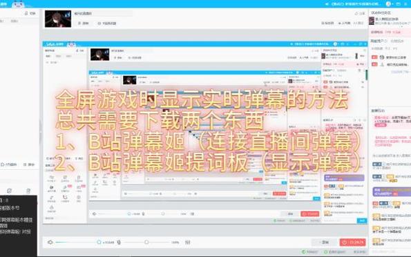Click the cover thumbnail inside the nested preview window
411x257 pixels.
pyautogui.click(x=99, y=54)
